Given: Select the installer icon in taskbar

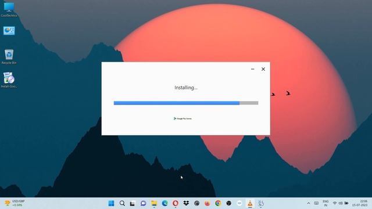Looking at the screenshot, I should [x=261, y=203].
